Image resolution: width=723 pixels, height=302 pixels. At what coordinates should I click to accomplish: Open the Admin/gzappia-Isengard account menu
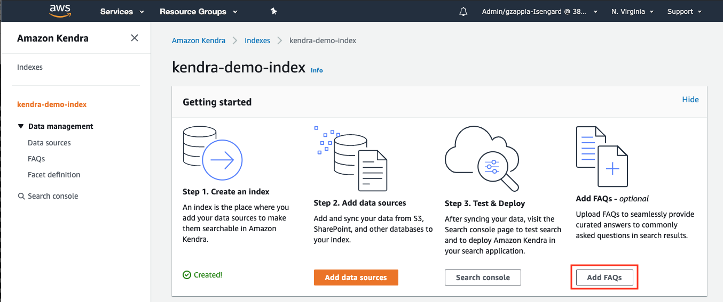coord(540,11)
